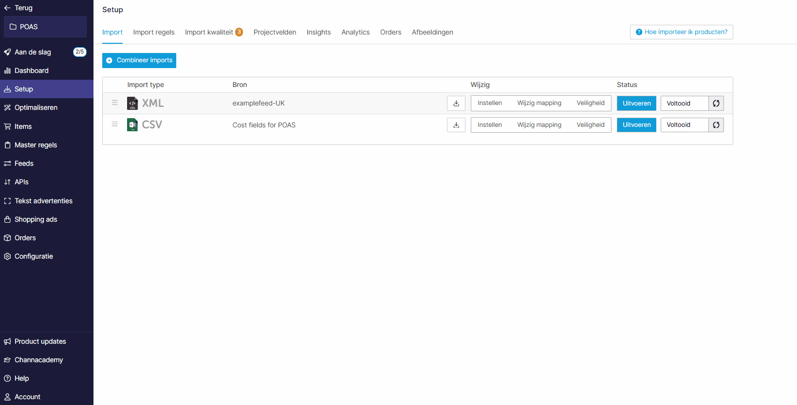
Task: Switch to the Orders tab
Action: click(x=391, y=32)
